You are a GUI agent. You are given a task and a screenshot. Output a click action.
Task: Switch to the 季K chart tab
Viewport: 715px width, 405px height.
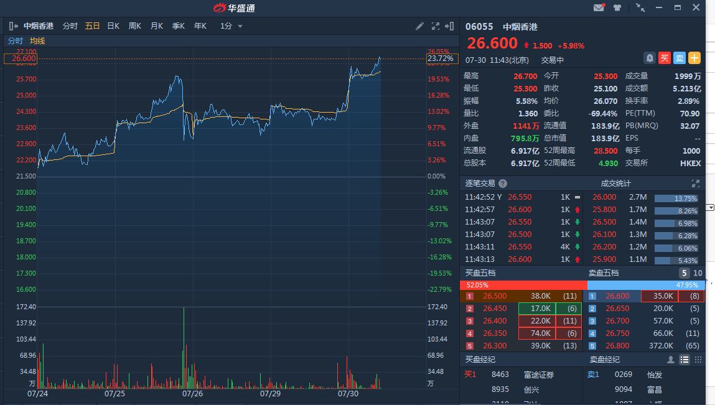pos(179,26)
